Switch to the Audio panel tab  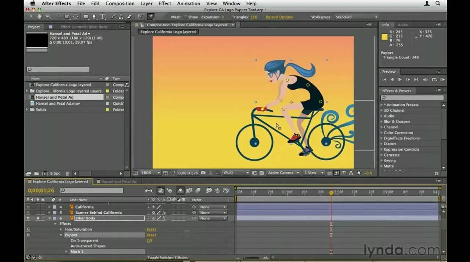point(403,25)
